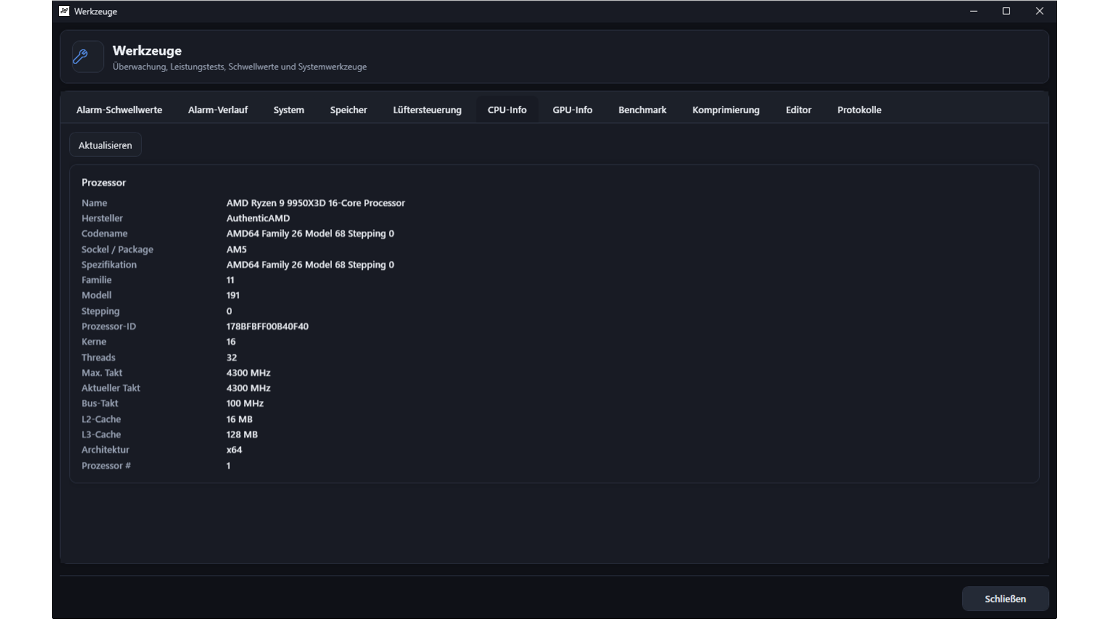
Task: Maximize the Werkzeuge window
Action: click(x=1006, y=11)
